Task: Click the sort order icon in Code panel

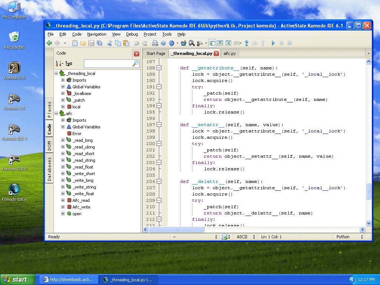Action: 59,63
